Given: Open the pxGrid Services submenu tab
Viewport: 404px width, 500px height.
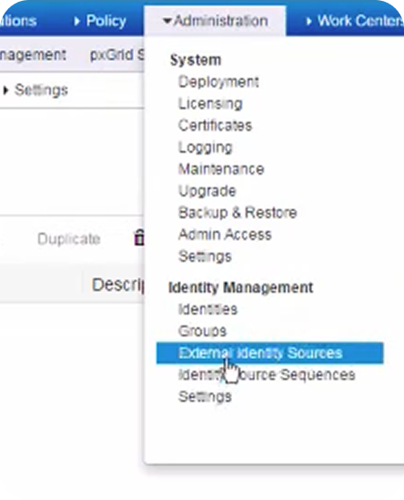Looking at the screenshot, I should 117,55.
